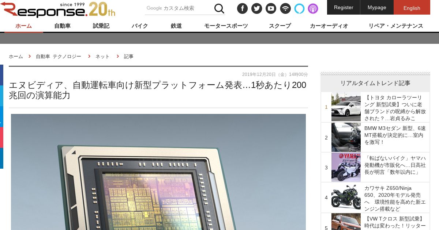Select the リペア・メンテナンス navigation tab
The image size is (439, 230).
(x=396, y=26)
